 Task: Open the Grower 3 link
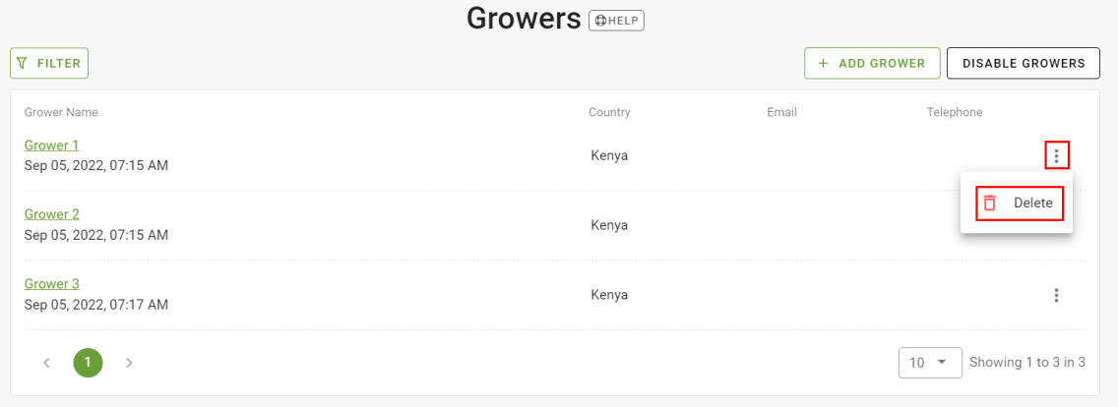pyautogui.click(x=51, y=284)
